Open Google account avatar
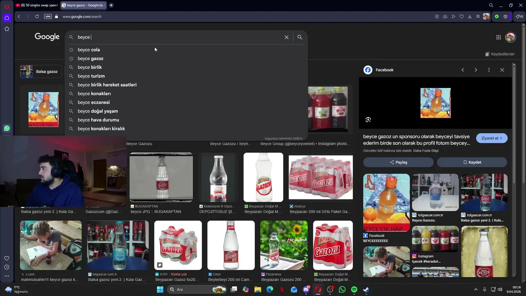526x296 pixels. (510, 37)
